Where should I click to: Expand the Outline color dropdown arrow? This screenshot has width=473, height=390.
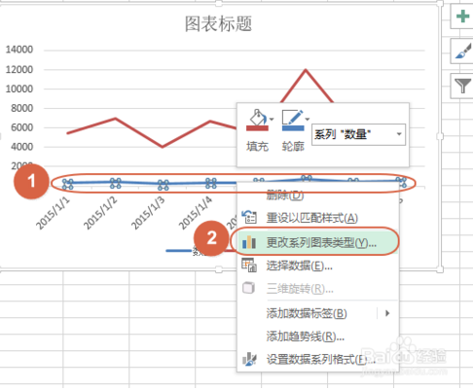pyautogui.click(x=308, y=119)
